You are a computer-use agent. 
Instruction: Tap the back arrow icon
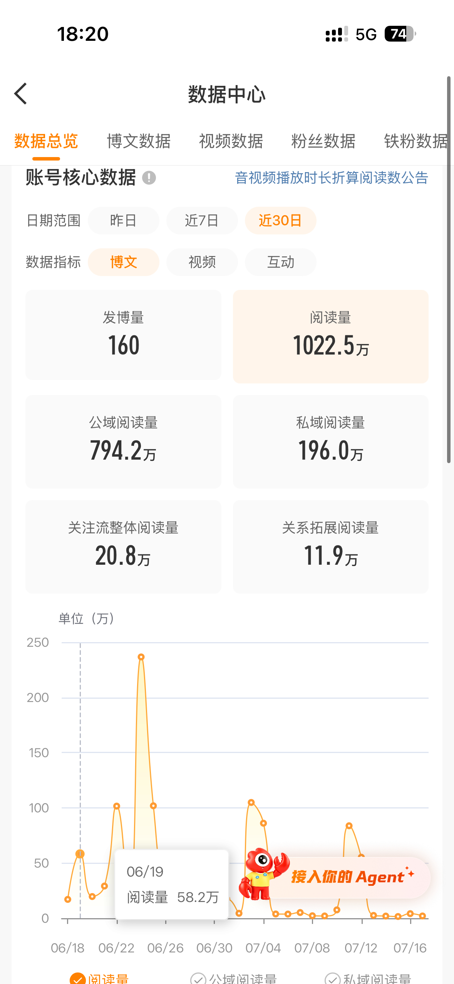click(20, 94)
